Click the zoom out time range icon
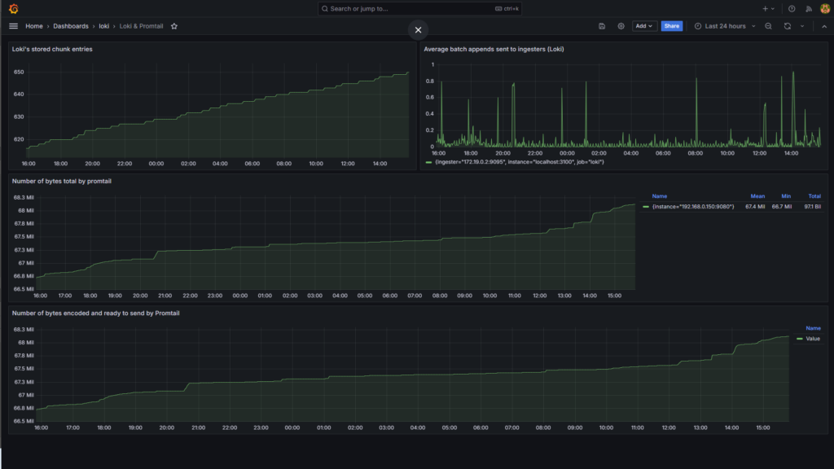Viewport: 834px width, 469px height. click(x=769, y=26)
